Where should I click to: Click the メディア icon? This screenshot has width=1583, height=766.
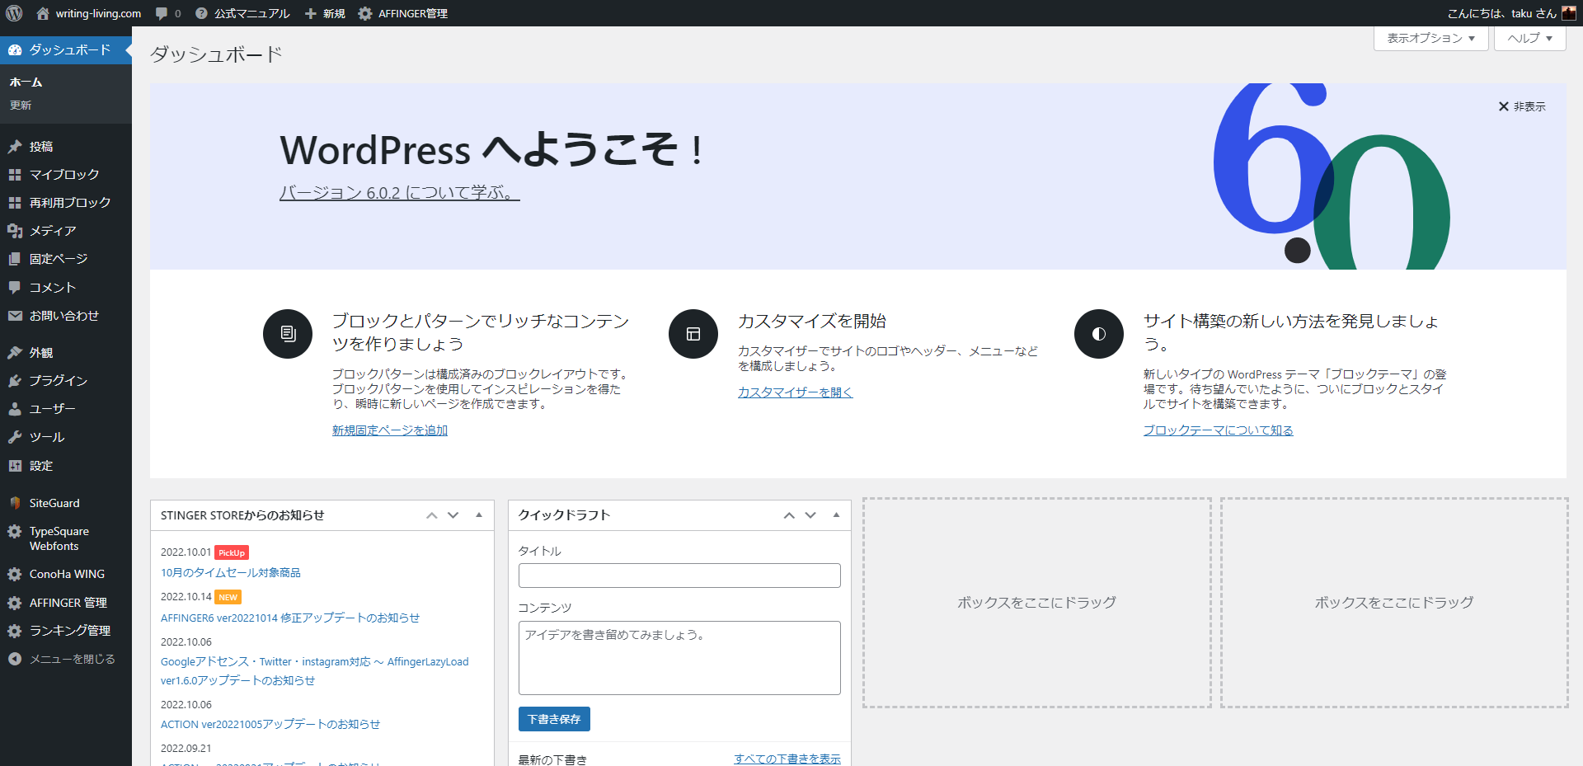pyautogui.click(x=15, y=231)
